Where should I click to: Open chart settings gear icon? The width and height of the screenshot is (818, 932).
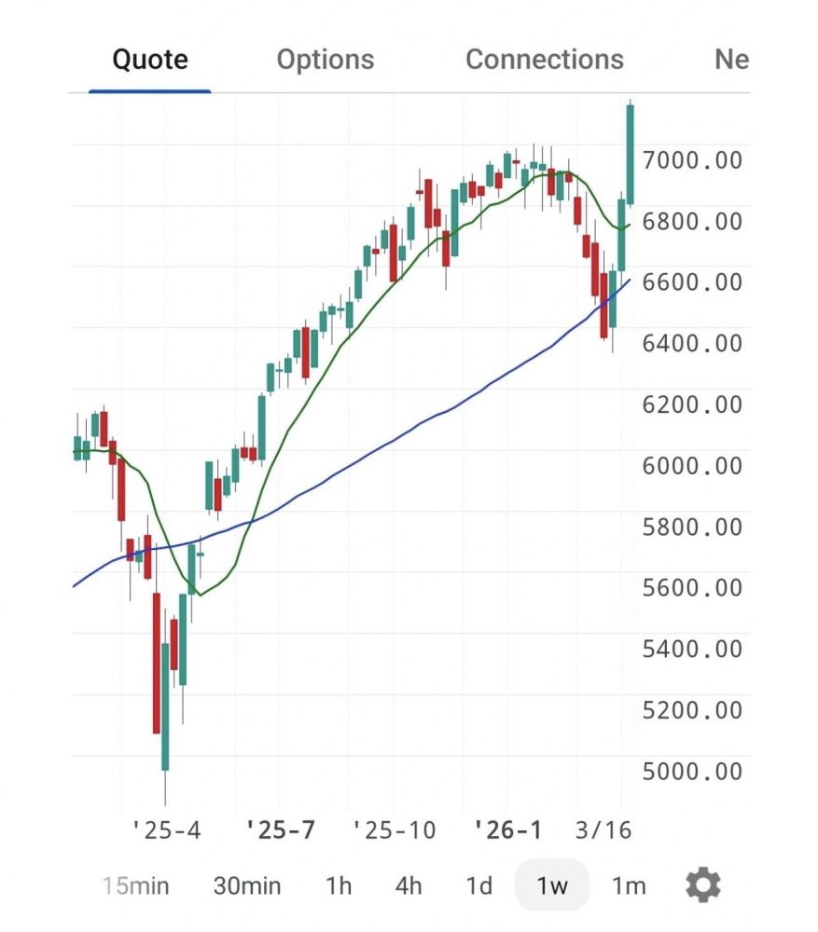(x=703, y=884)
